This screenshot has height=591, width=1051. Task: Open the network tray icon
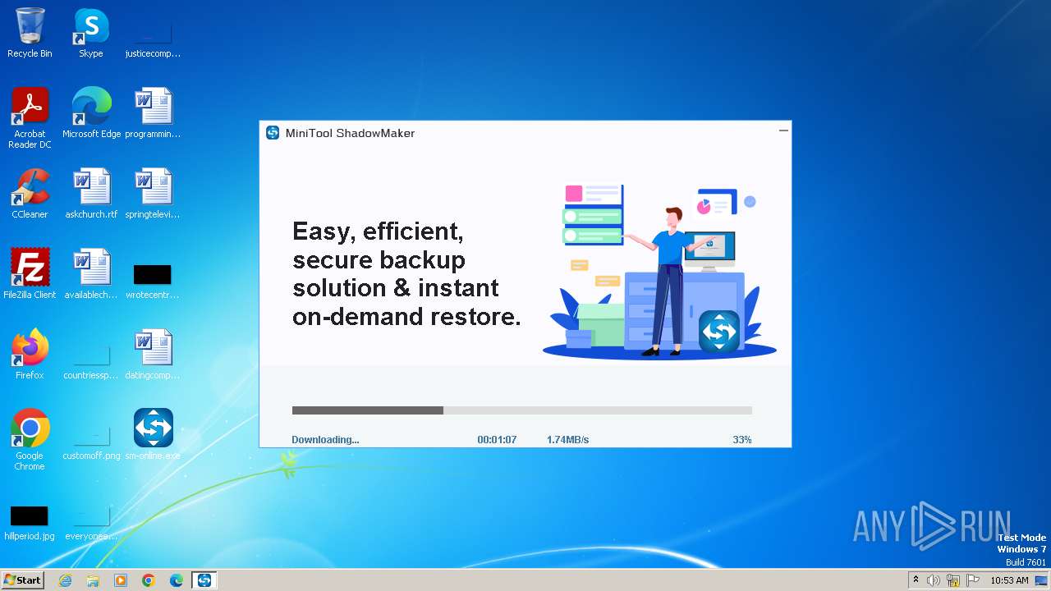click(x=953, y=580)
